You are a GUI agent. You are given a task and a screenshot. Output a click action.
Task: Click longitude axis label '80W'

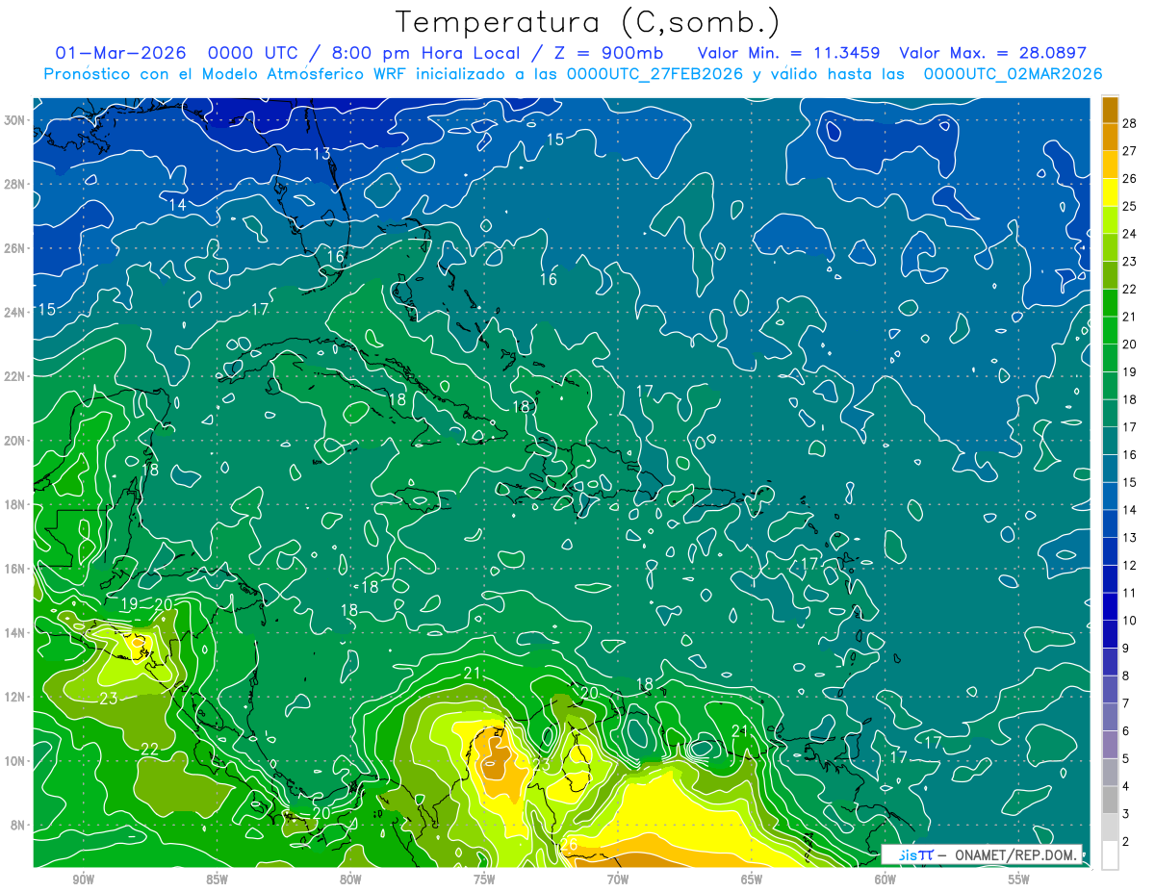350,879
